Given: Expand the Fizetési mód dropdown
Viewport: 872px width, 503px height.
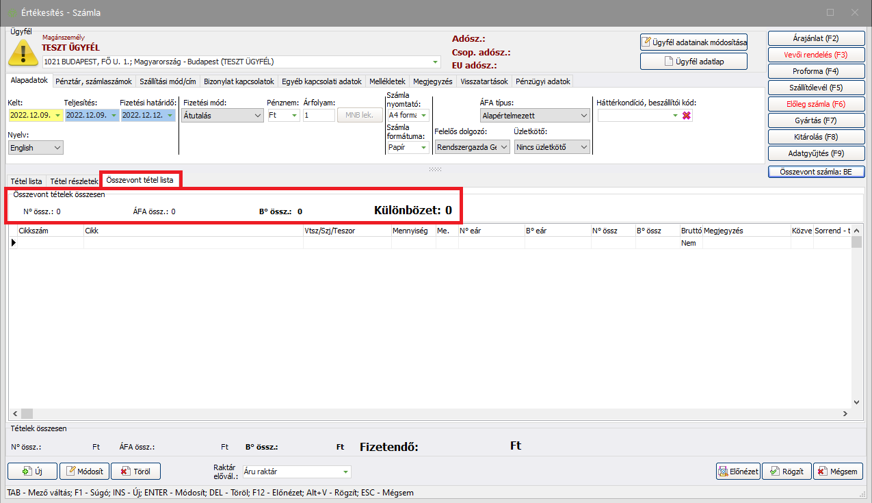Looking at the screenshot, I should pyautogui.click(x=223, y=116).
